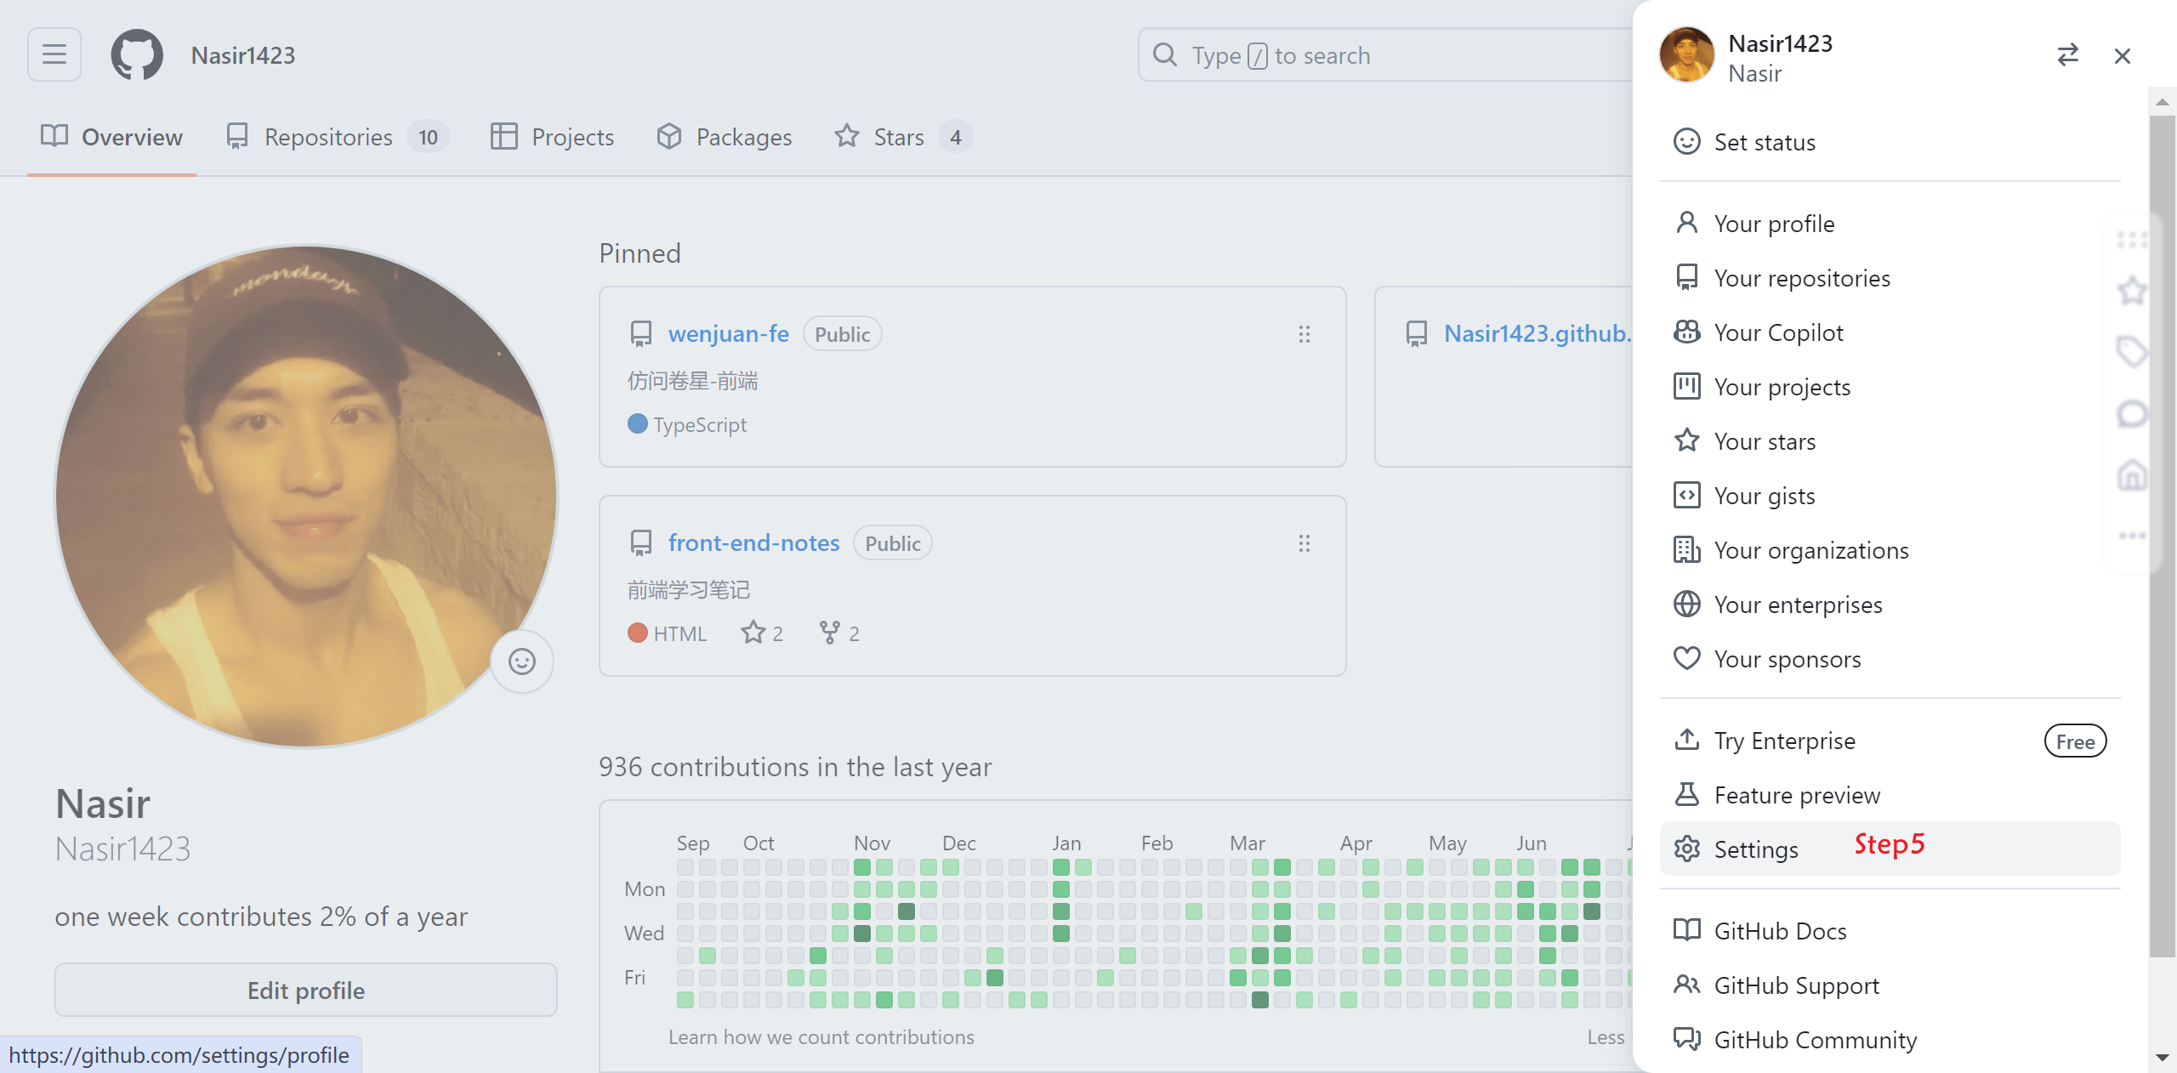The width and height of the screenshot is (2177, 1073).
Task: Select Your projects menu entry
Action: click(x=1890, y=386)
